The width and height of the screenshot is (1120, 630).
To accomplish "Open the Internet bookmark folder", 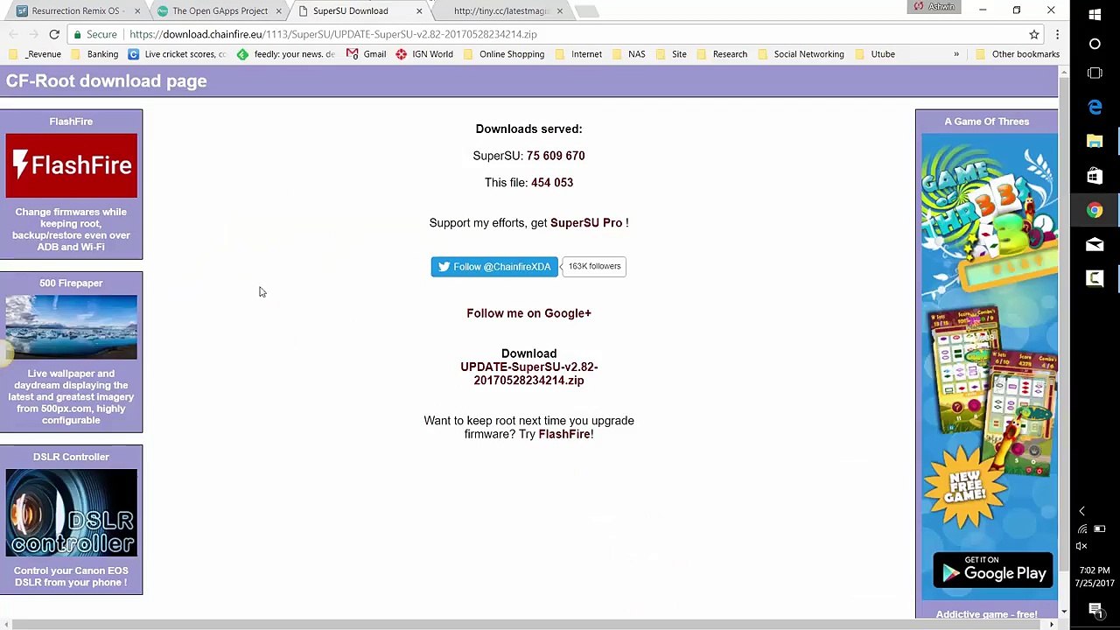I will [x=578, y=54].
